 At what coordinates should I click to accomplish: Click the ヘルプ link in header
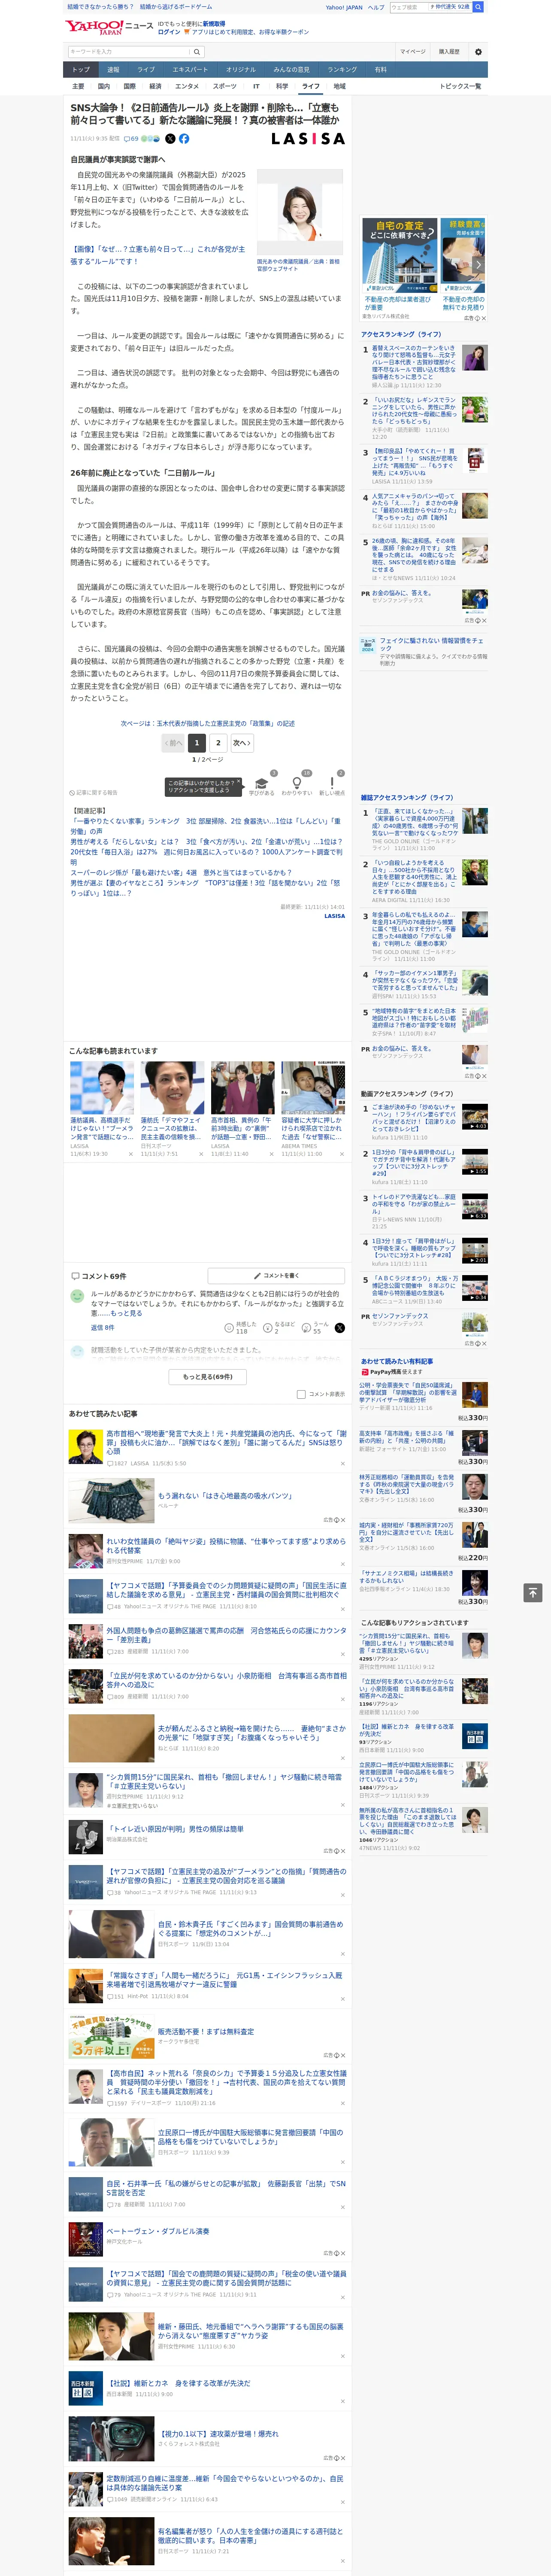pos(376,7)
